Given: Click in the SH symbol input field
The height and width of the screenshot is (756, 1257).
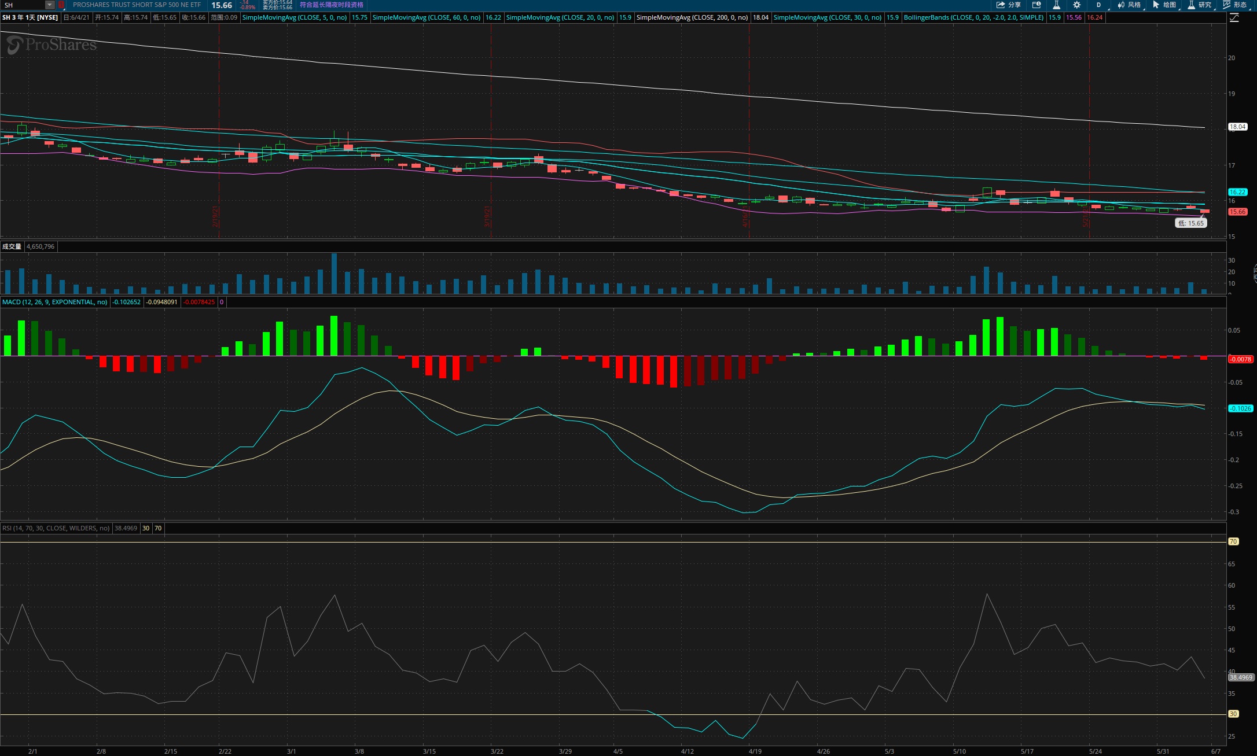Looking at the screenshot, I should pyautogui.click(x=23, y=5).
